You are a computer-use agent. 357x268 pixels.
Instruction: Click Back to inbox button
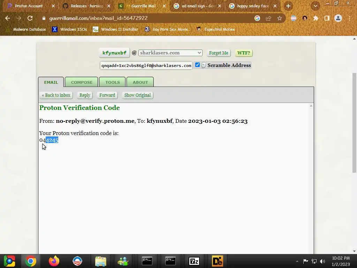[x=56, y=95]
